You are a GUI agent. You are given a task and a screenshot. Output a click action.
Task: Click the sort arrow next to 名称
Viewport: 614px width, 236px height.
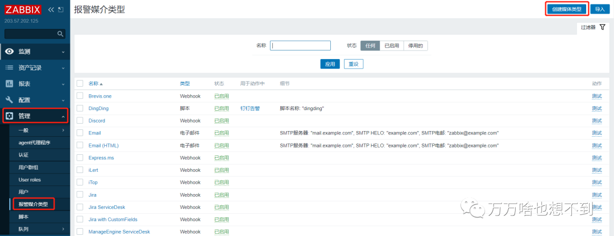[101, 84]
